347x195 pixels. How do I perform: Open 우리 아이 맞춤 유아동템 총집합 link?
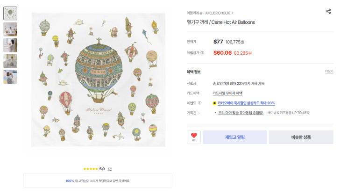point(241,113)
